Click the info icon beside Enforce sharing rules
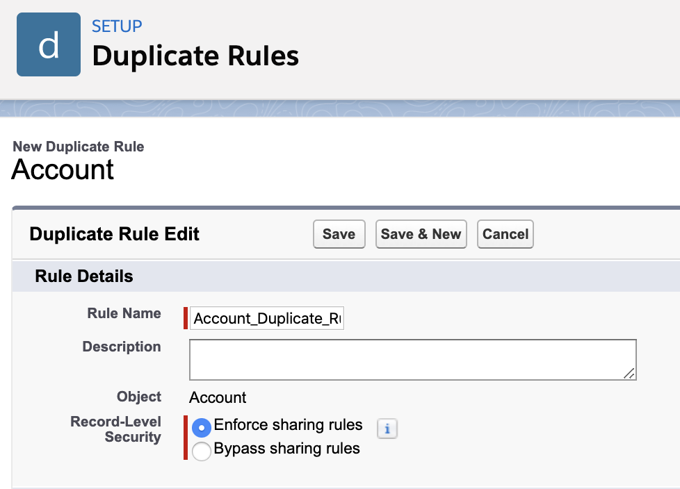Viewport: 680px width, 489px height. coord(387,429)
